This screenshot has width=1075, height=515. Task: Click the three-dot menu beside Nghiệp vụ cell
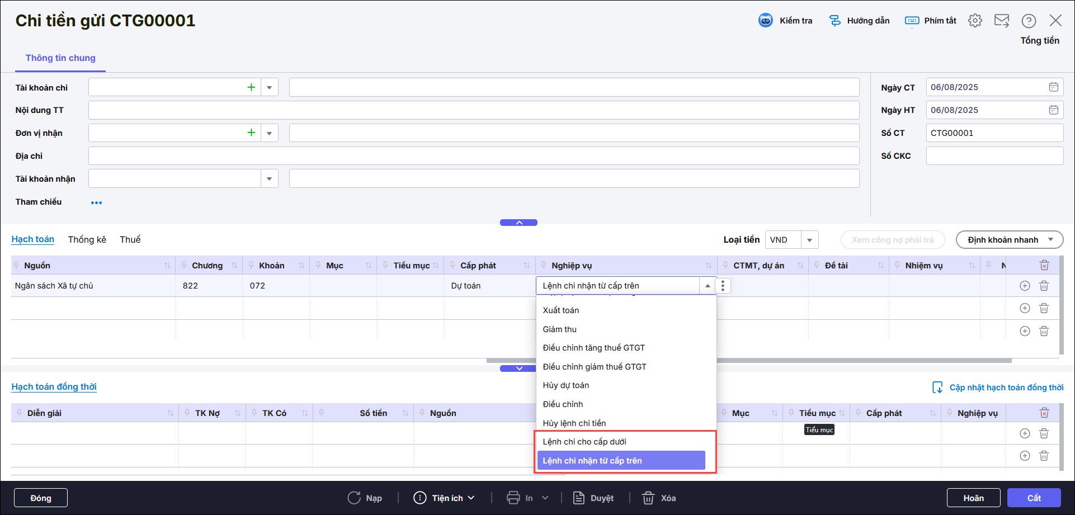(723, 286)
